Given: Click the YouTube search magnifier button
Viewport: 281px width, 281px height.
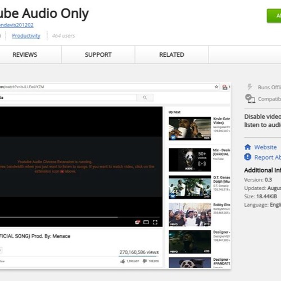Looking at the screenshot, I should [145, 97].
